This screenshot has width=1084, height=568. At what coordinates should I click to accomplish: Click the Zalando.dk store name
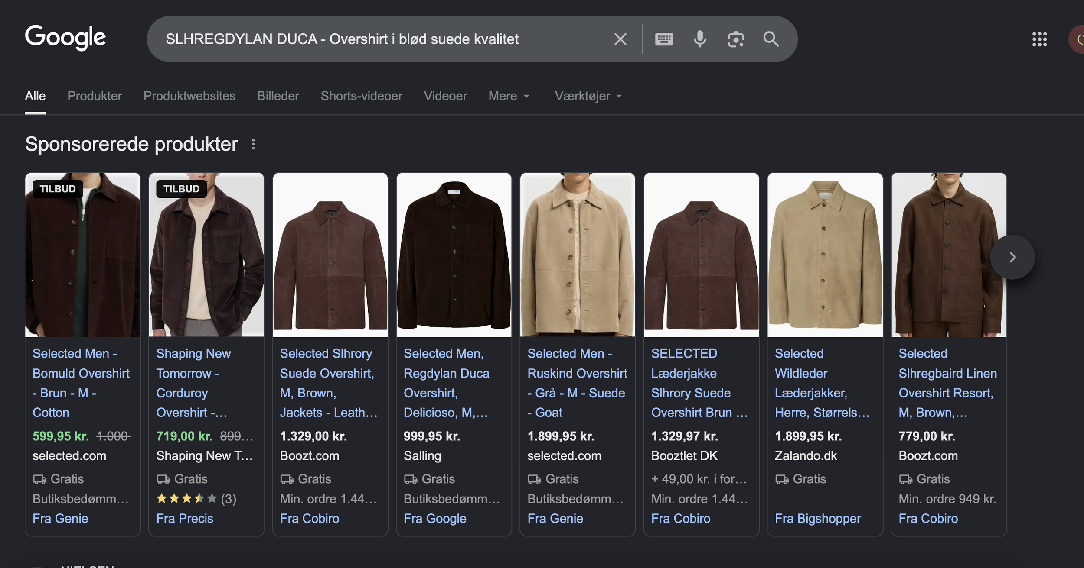click(806, 456)
